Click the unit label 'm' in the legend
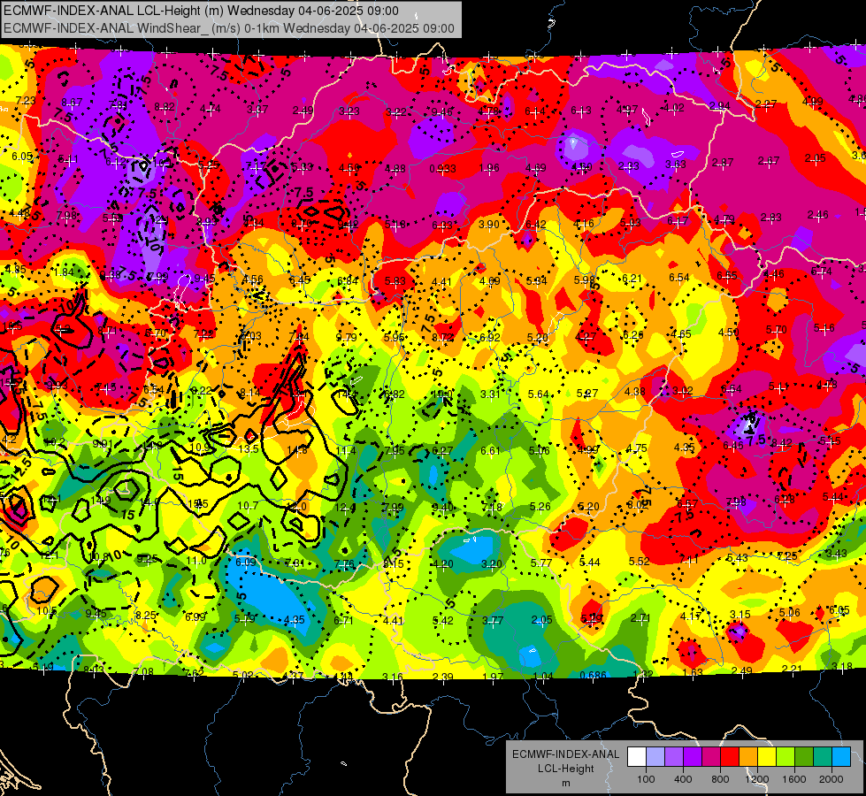This screenshot has width=866, height=796. pos(565,784)
